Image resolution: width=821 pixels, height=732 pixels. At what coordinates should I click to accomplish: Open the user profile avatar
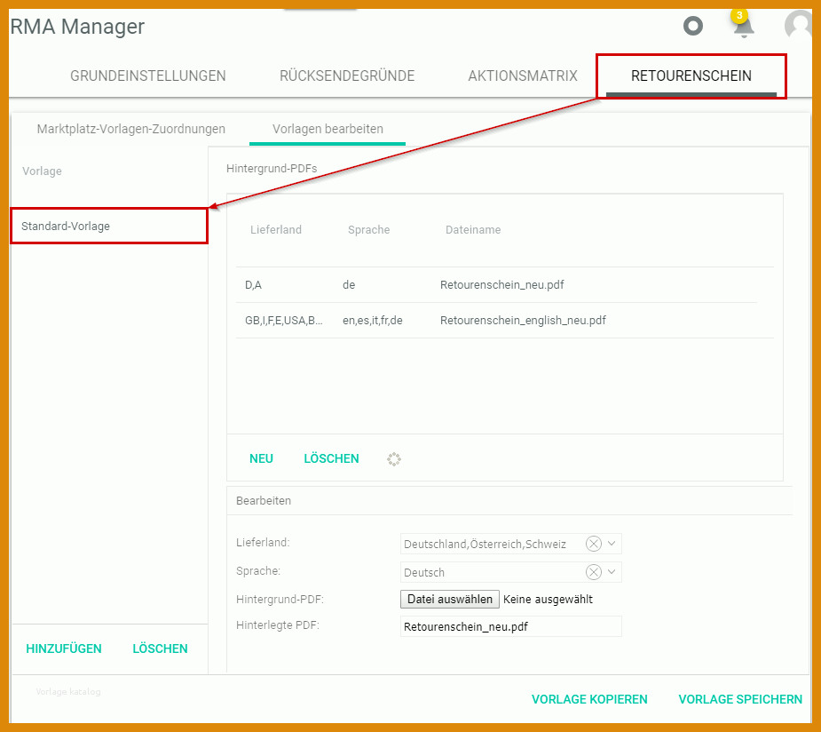coord(799,25)
